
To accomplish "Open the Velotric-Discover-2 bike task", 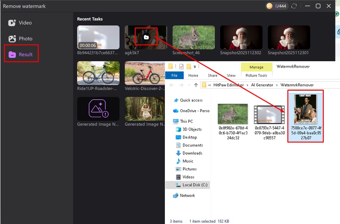I will click(144, 73).
